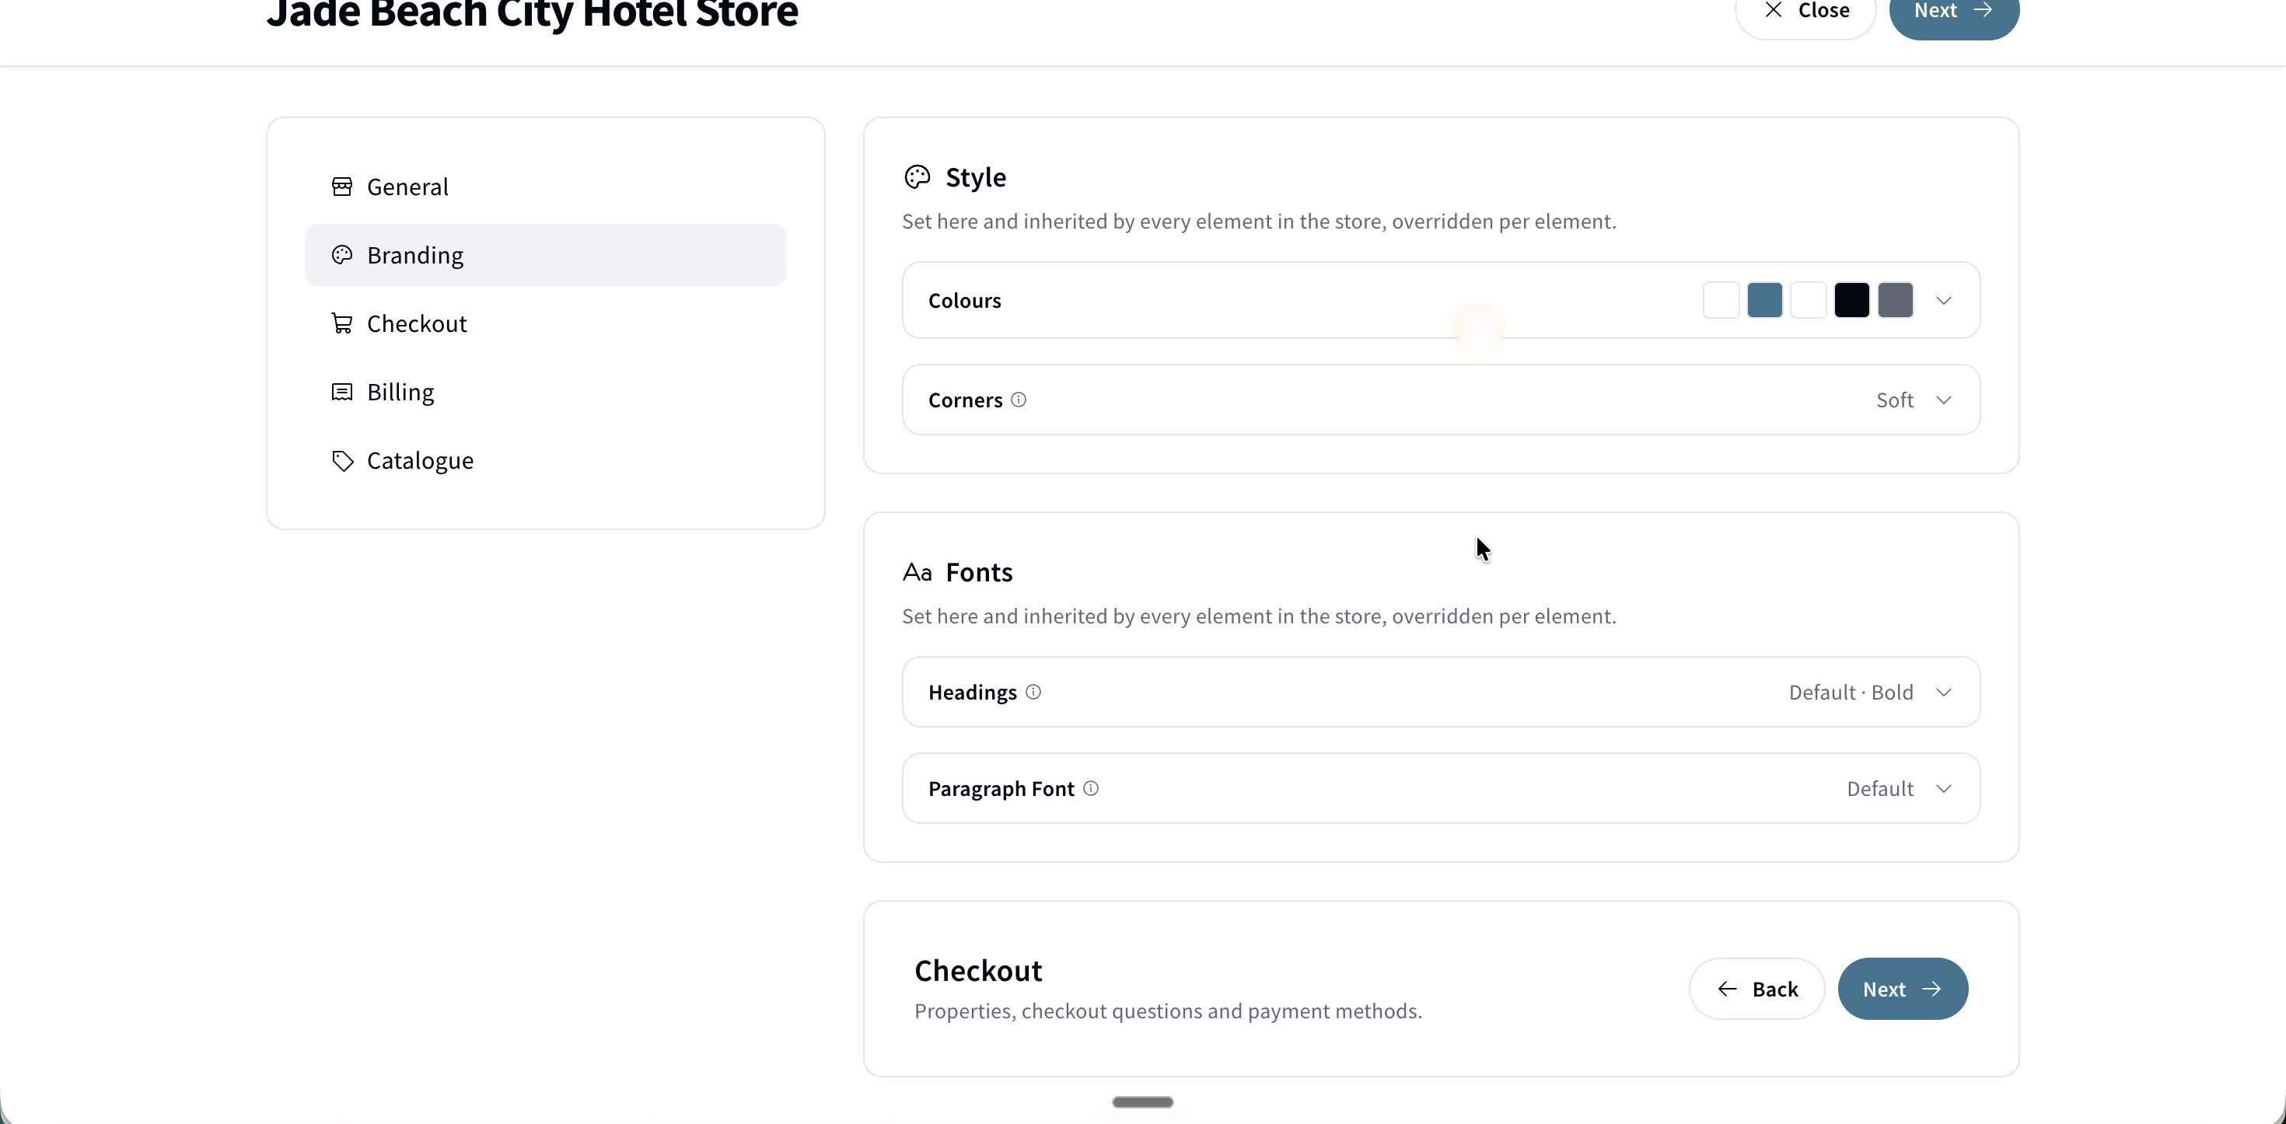The width and height of the screenshot is (2286, 1124).
Task: Expand the Paragraph Font chevron
Action: (x=1943, y=789)
